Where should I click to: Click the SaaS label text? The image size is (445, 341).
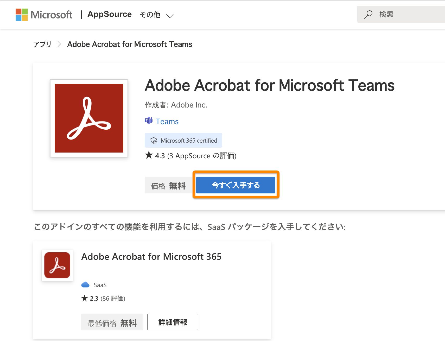tap(100, 285)
